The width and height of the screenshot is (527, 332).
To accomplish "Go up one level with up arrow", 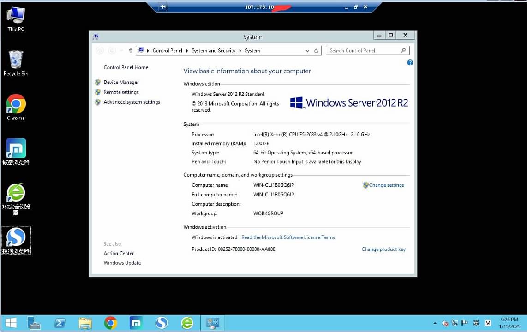I will click(x=131, y=51).
